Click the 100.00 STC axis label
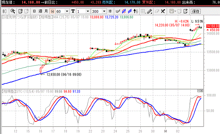Image resolution: width=220 pixels, height=134 pixels. 211,96
